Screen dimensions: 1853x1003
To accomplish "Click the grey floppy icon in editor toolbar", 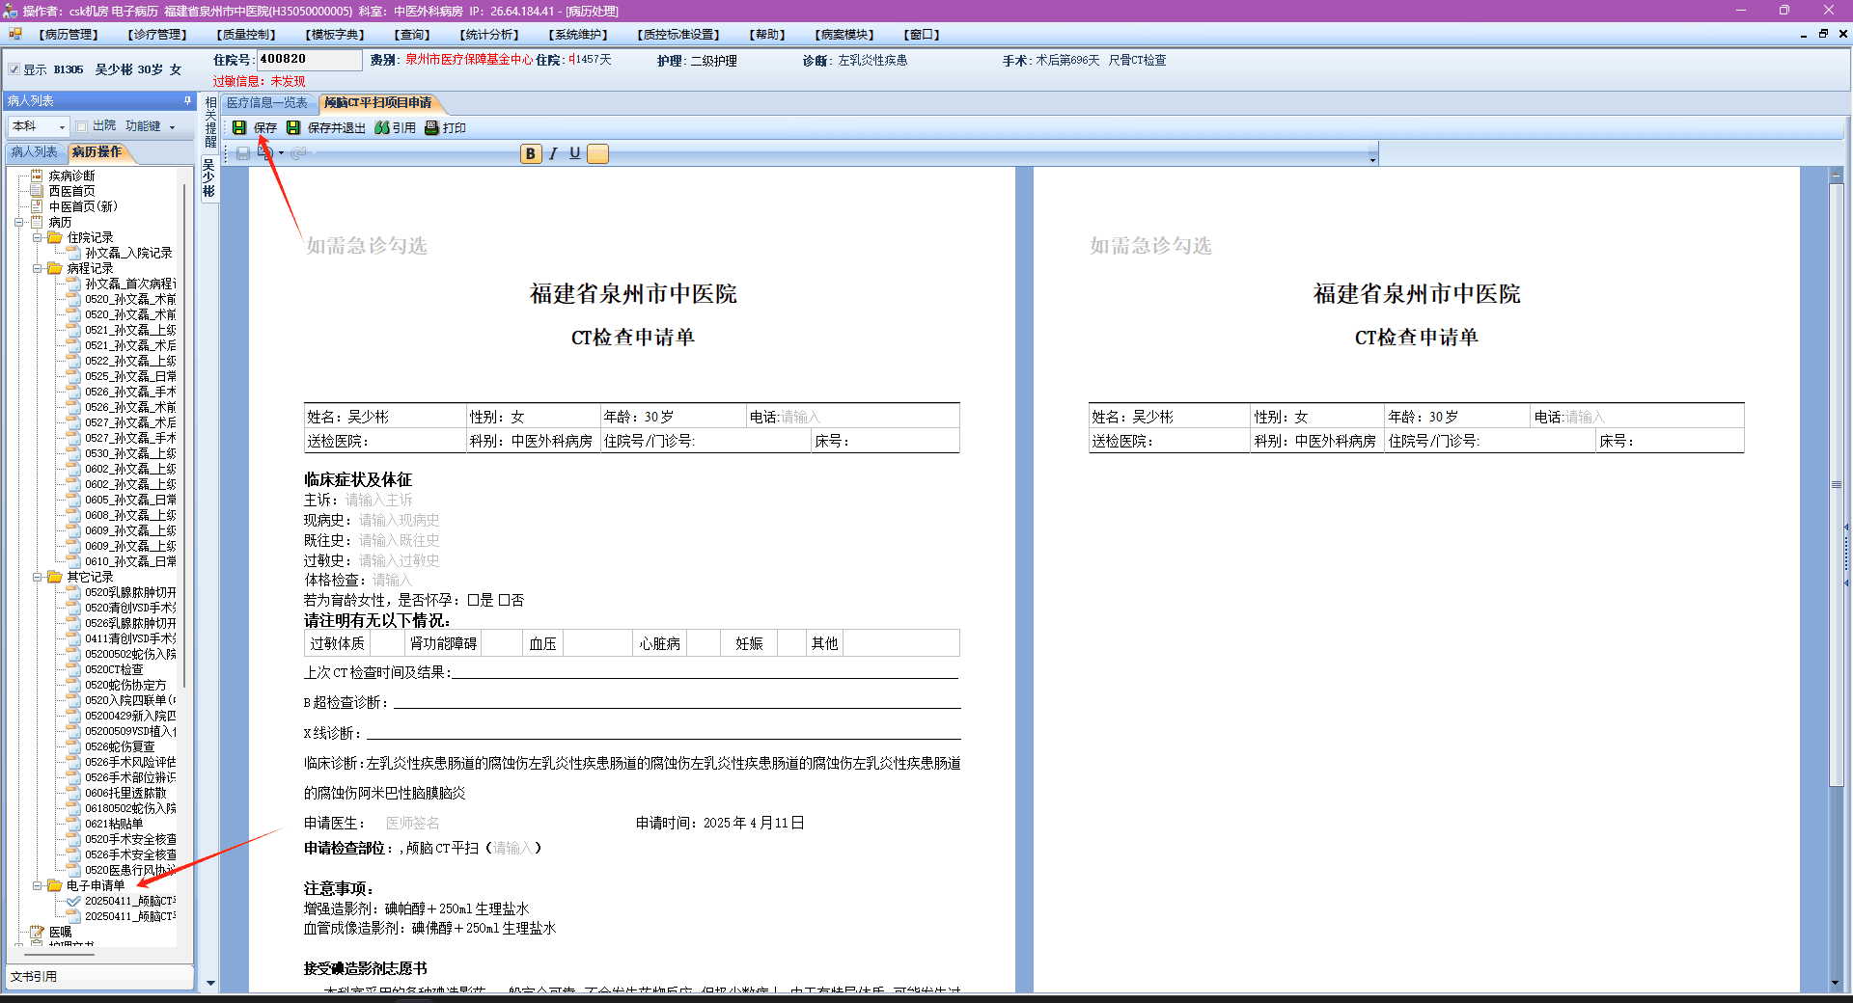I will [243, 153].
